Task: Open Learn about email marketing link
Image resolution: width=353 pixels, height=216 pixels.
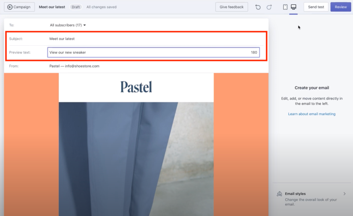Action: click(312, 114)
